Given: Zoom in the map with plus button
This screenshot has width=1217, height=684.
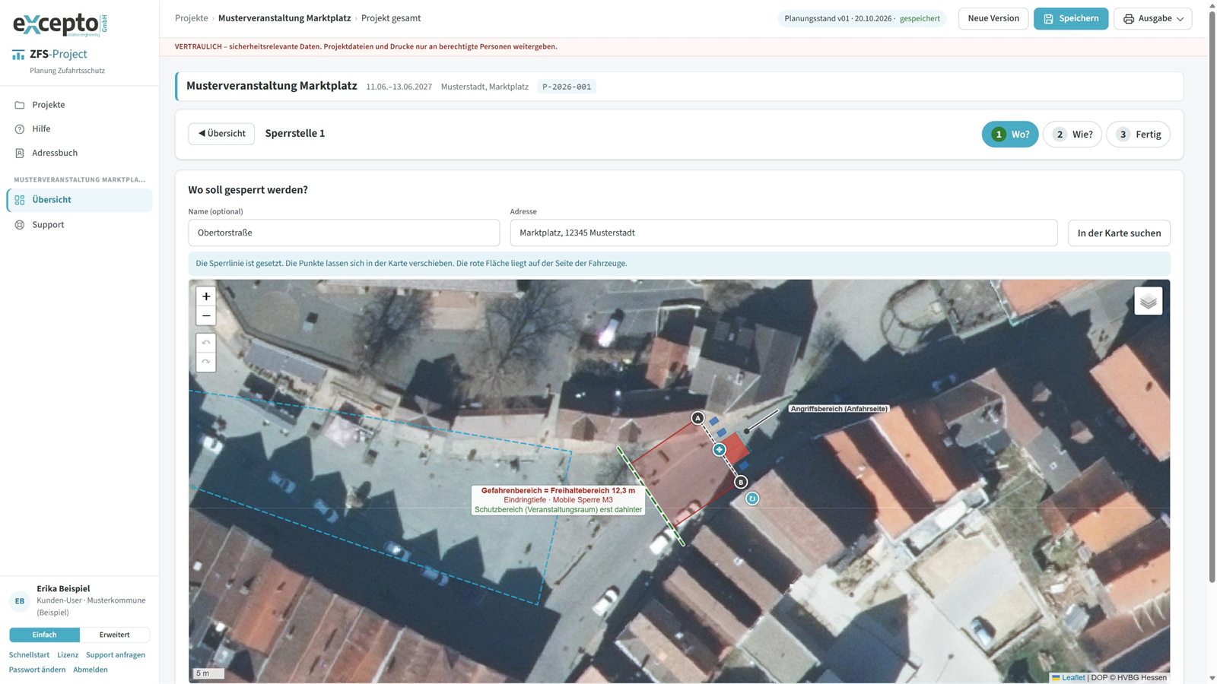Looking at the screenshot, I should (206, 296).
